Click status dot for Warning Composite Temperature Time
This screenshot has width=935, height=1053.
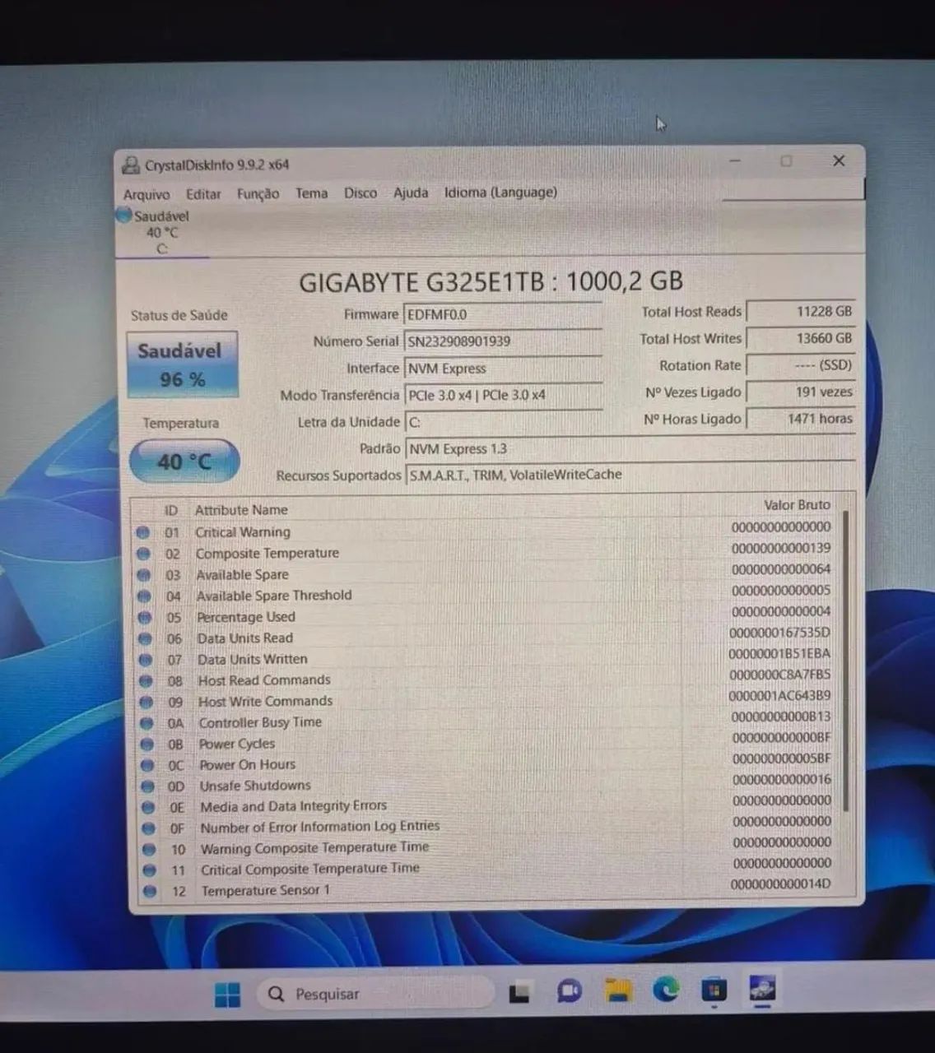point(149,849)
